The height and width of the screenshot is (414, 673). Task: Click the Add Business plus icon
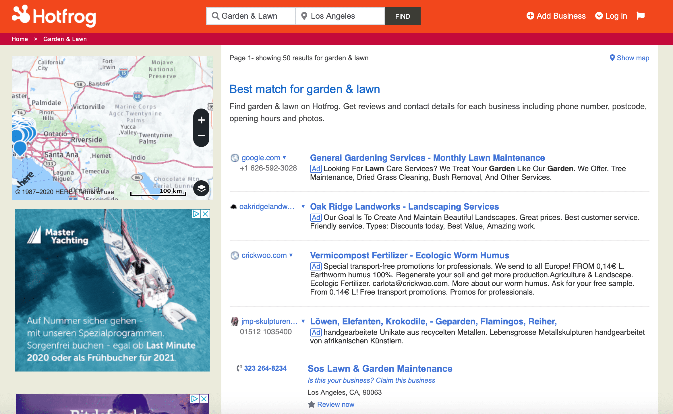(530, 16)
